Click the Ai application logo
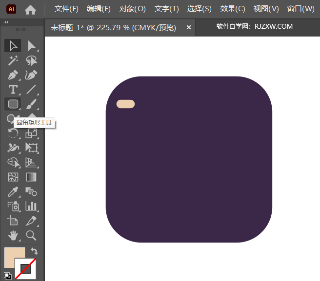The width and height of the screenshot is (320, 281). click(x=11, y=9)
